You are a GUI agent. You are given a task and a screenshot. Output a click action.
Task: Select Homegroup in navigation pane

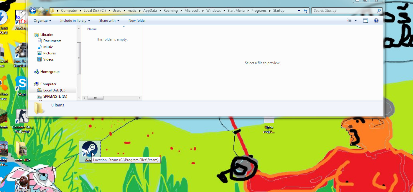pos(50,72)
